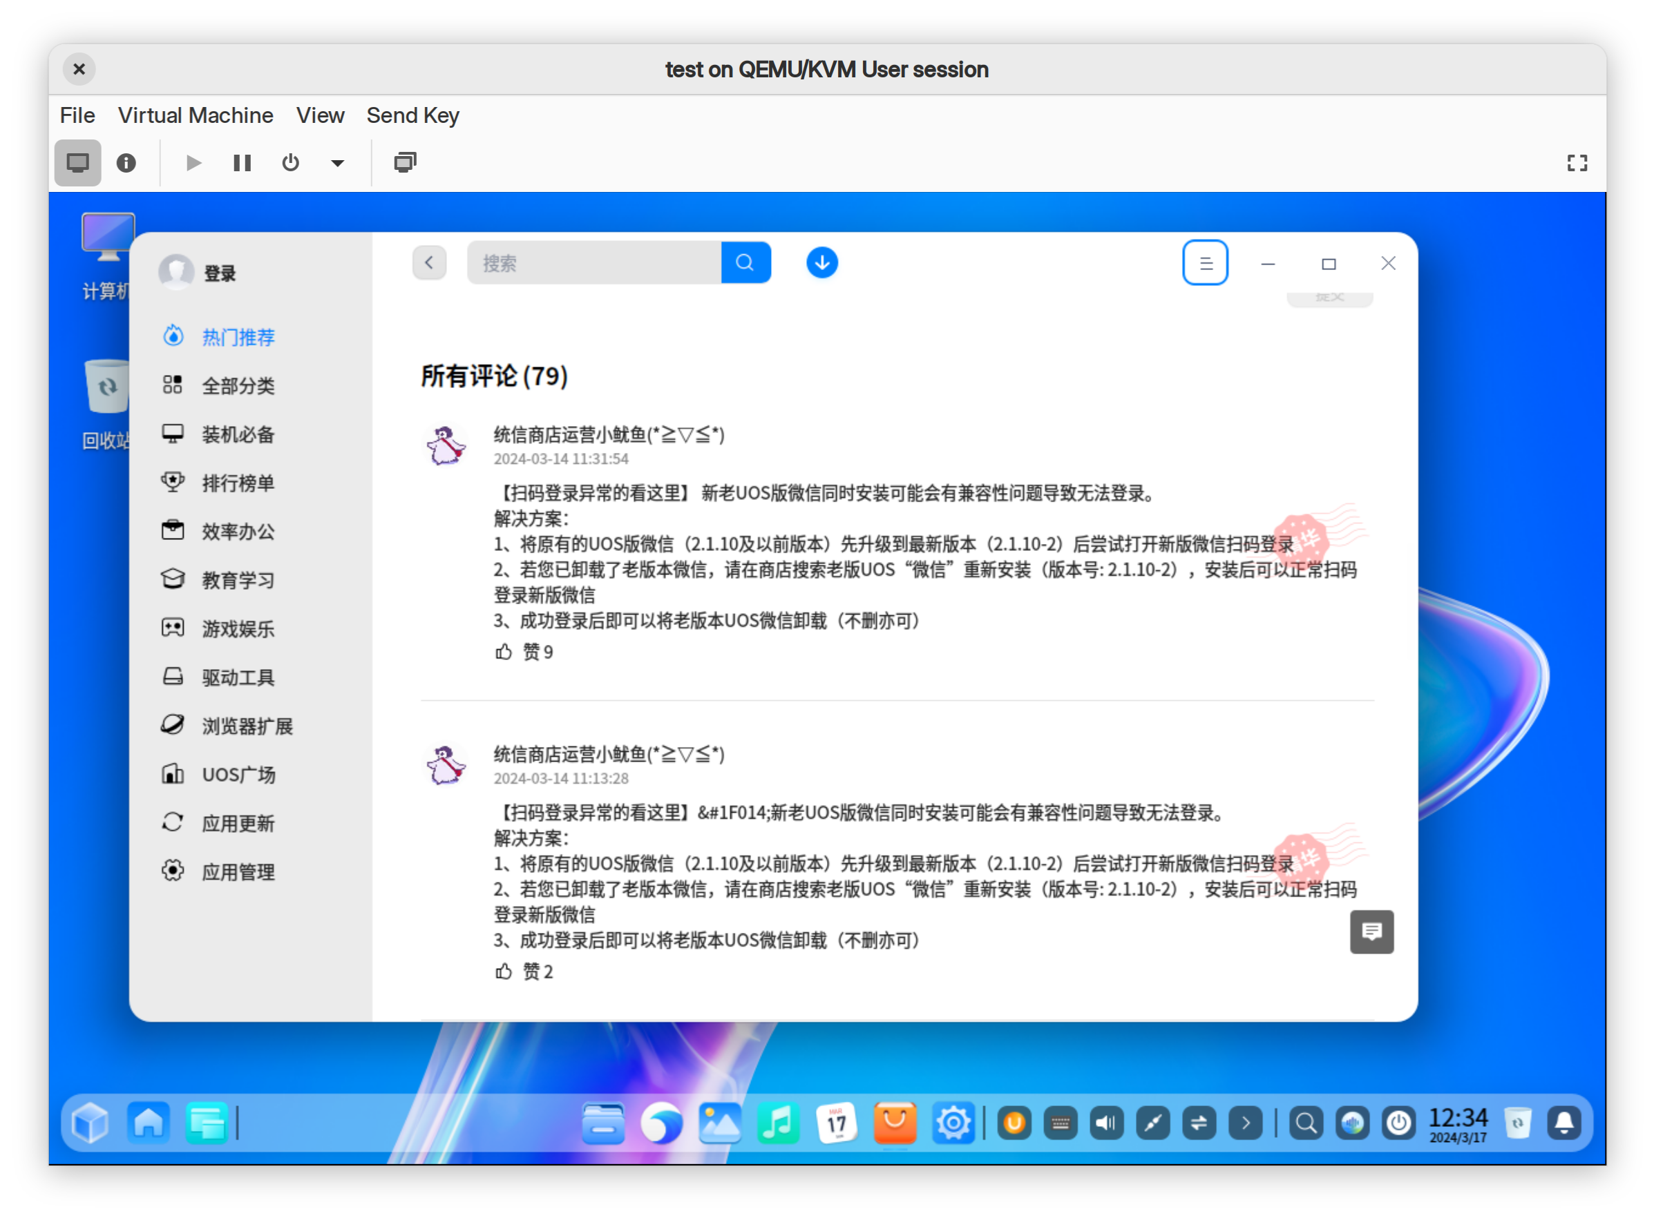This screenshot has width=1654, height=1218.
Task: Click the avatar of the 11:13:28 comment
Action: [x=446, y=764]
